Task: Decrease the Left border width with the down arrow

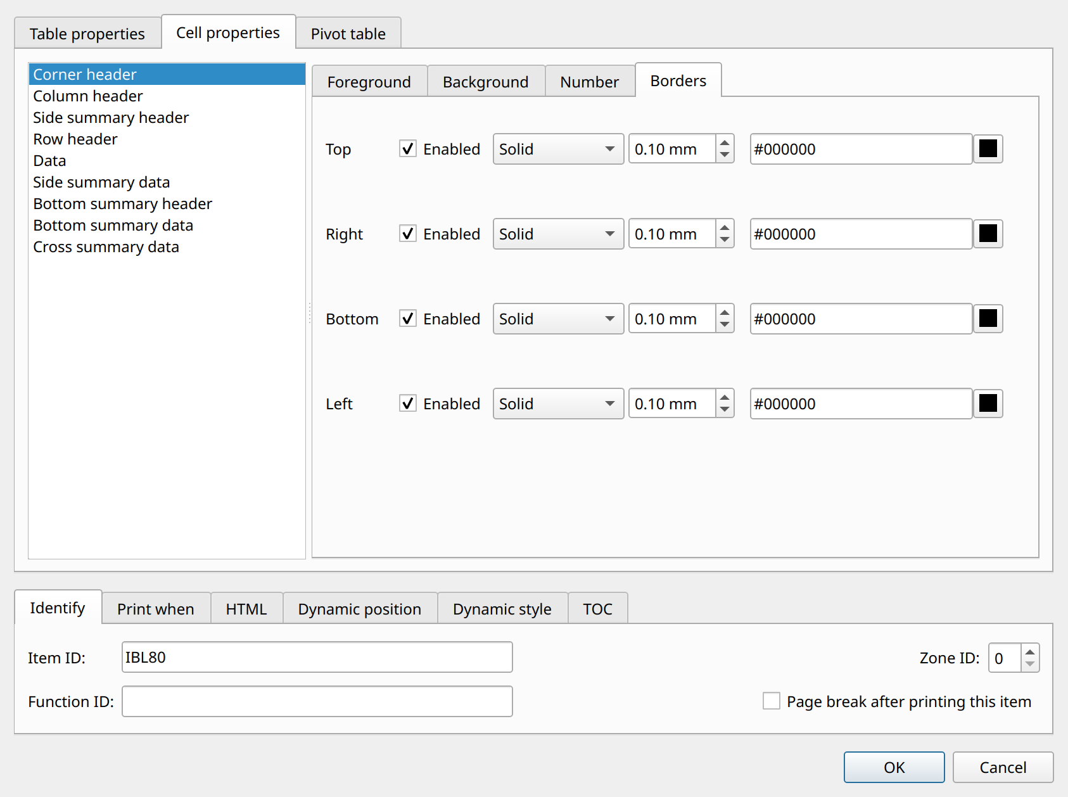Action: tap(725, 411)
